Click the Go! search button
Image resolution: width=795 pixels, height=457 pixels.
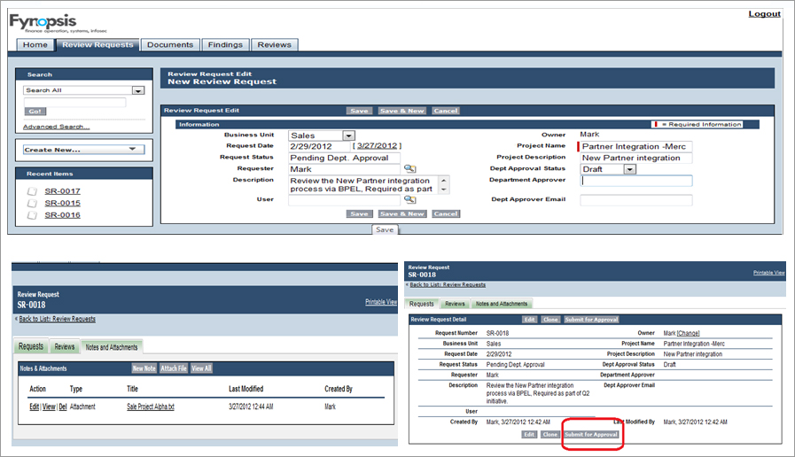35,111
